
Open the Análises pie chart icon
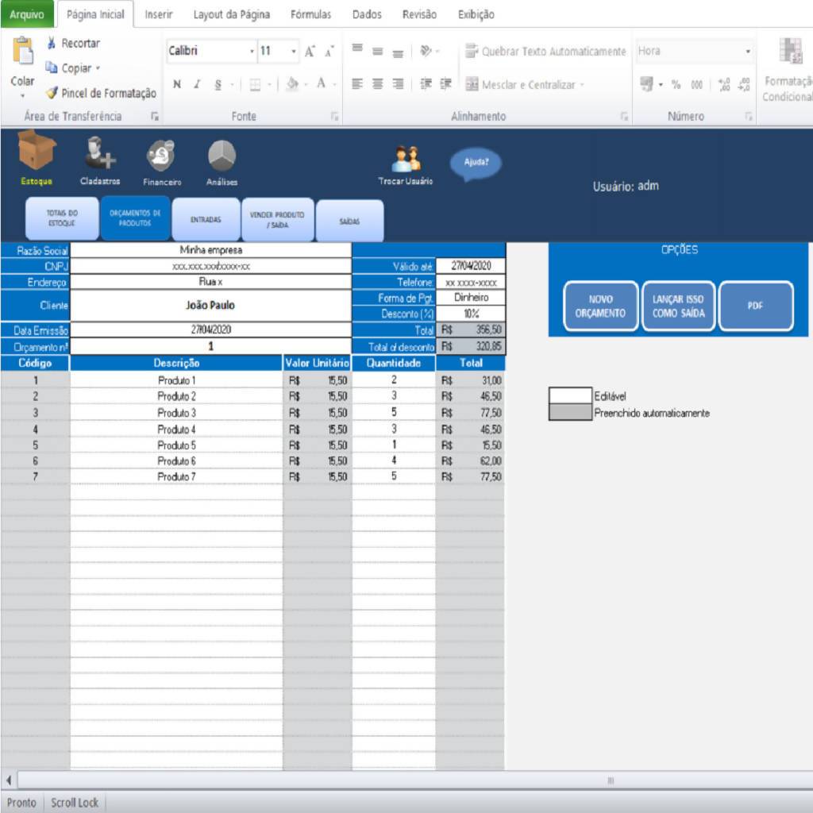pos(222,156)
